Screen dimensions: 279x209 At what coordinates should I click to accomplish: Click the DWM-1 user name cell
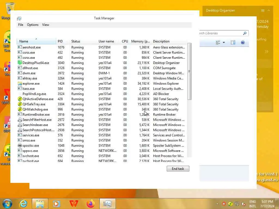(x=104, y=73)
